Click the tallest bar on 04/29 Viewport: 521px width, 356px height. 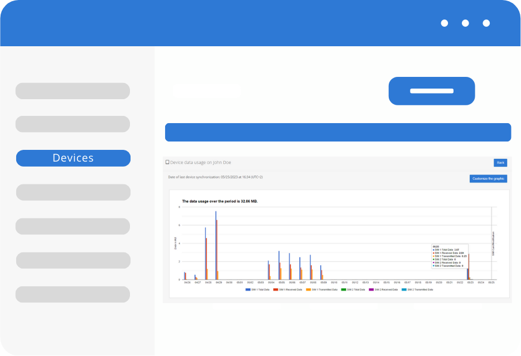(x=216, y=245)
